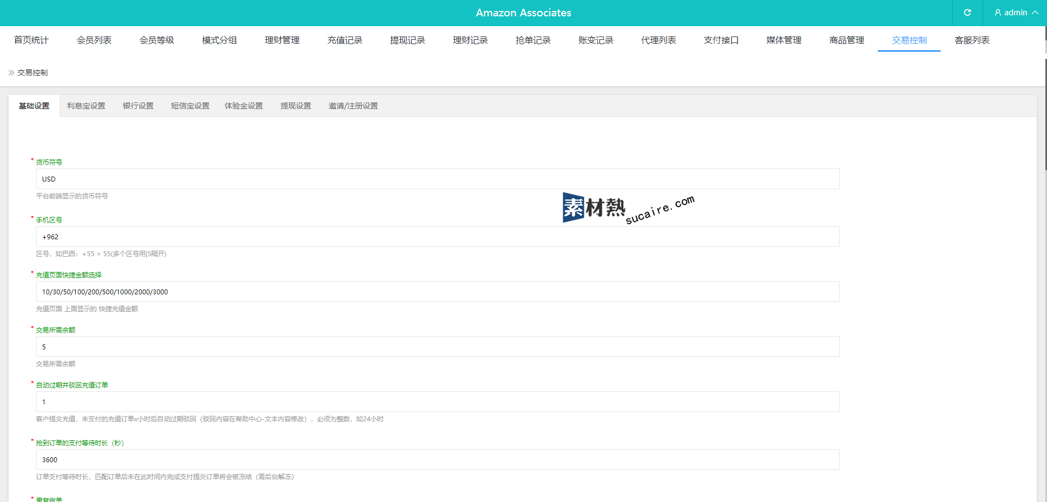Open 提现记录 menu item

[x=407, y=40]
